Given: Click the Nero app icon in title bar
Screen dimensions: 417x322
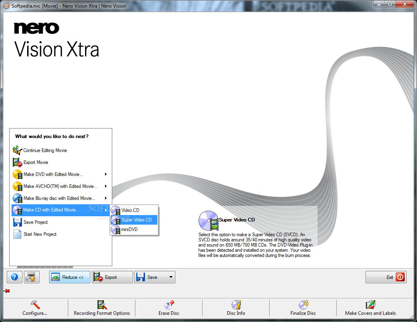Looking at the screenshot, I should coord(6,6).
